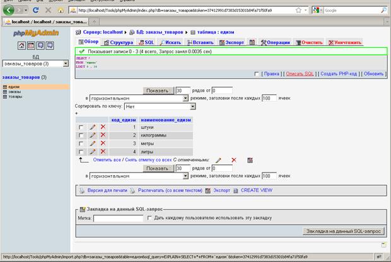Edit the 'литры' row pencil icon

[x=93, y=151]
